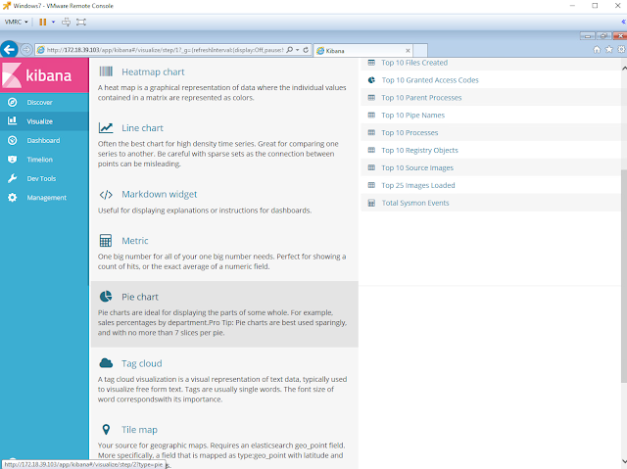Switch to the Kibana browser tab

363,51
